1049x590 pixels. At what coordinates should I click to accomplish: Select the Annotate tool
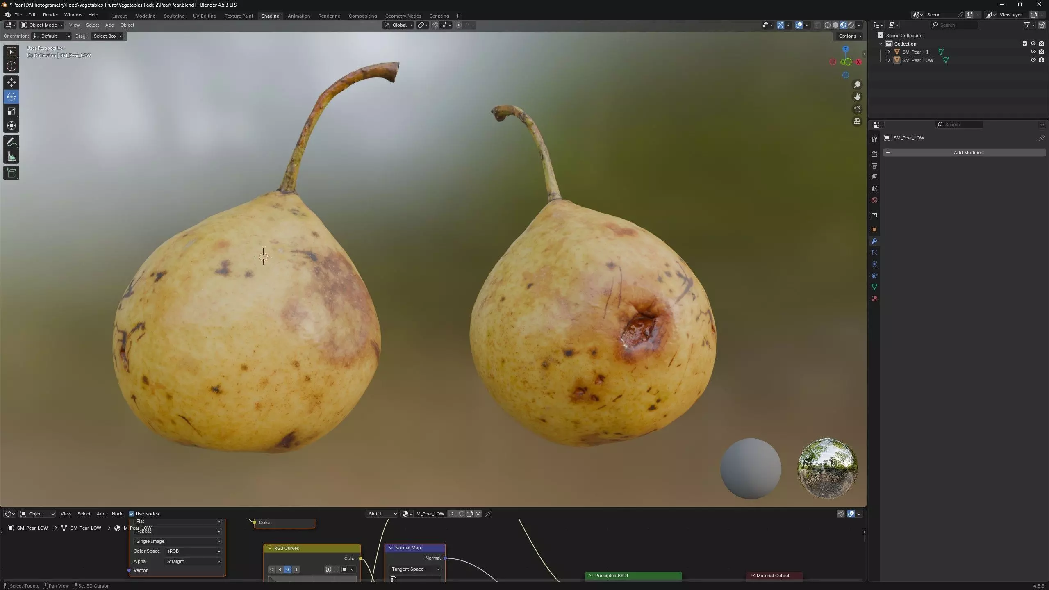click(11, 142)
